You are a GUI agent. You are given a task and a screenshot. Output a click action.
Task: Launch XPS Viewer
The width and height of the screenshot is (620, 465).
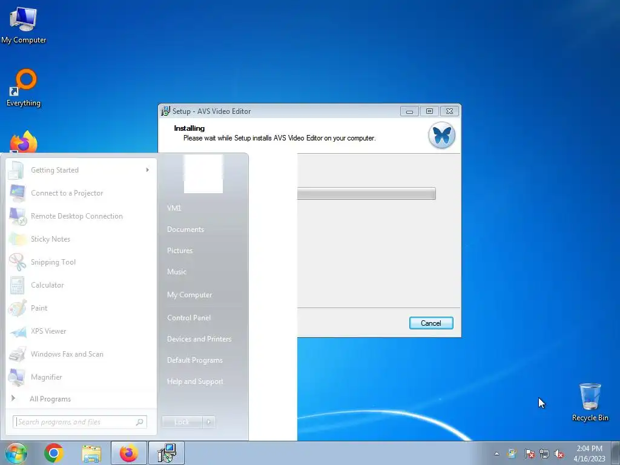pyautogui.click(x=81, y=331)
